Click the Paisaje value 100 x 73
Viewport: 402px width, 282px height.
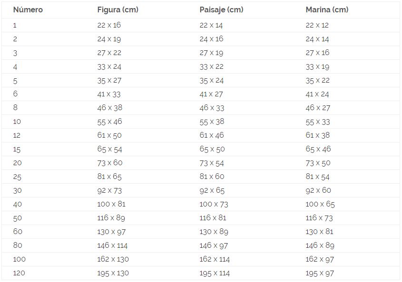point(214,204)
